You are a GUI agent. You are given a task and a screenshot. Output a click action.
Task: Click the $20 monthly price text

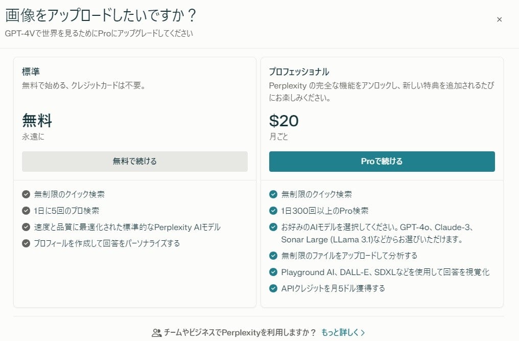tap(284, 121)
